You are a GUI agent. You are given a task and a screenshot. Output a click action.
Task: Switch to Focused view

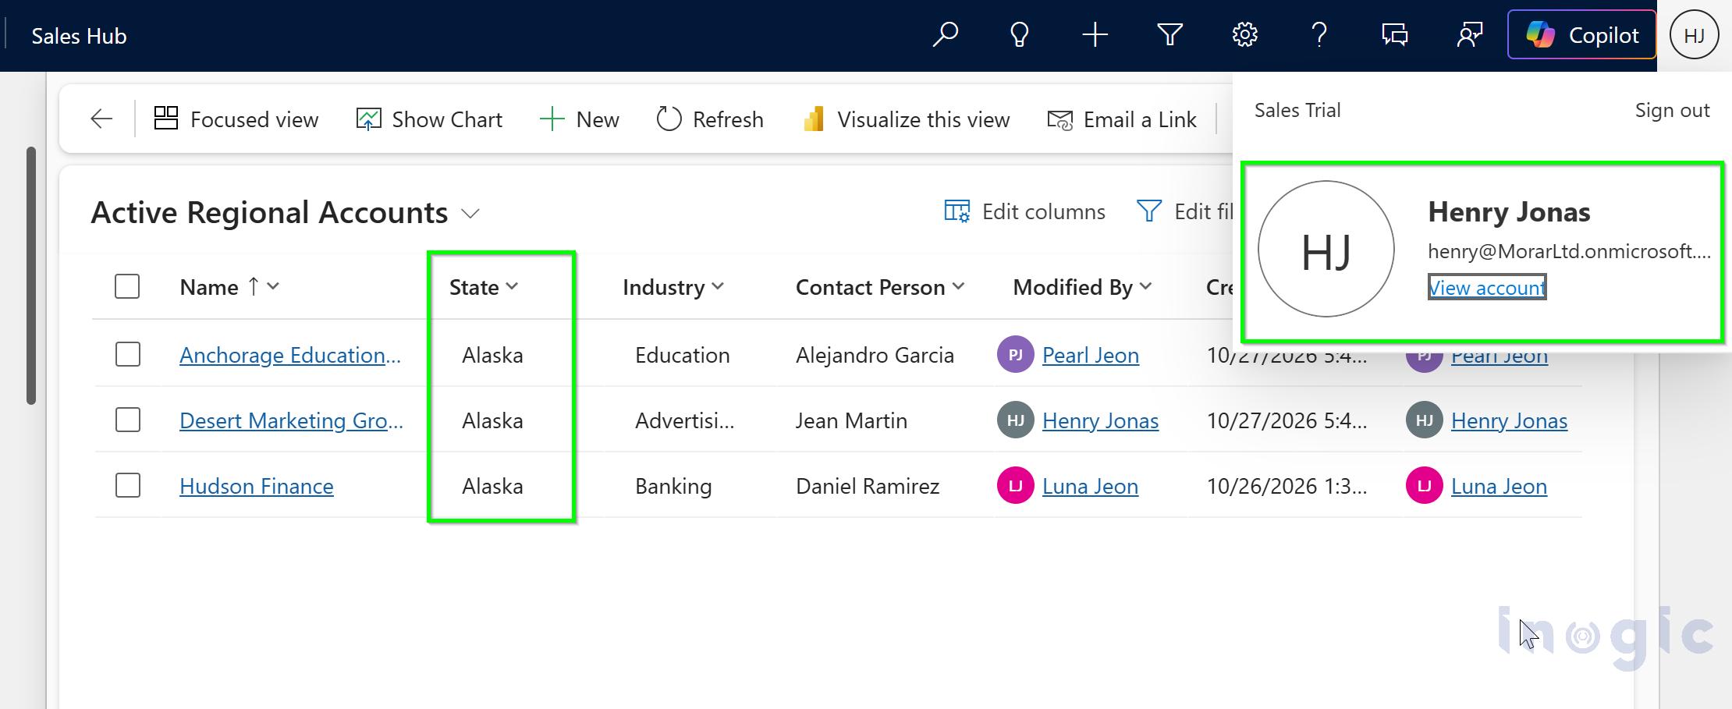click(236, 119)
